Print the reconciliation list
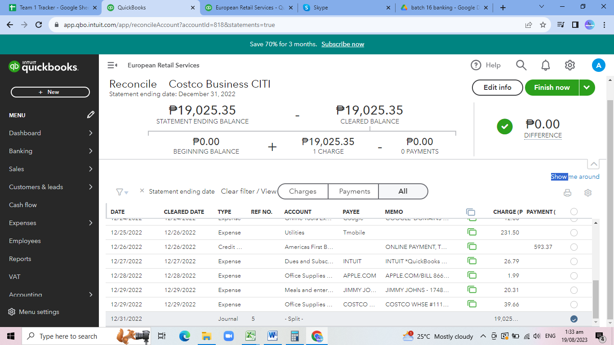 568,193
